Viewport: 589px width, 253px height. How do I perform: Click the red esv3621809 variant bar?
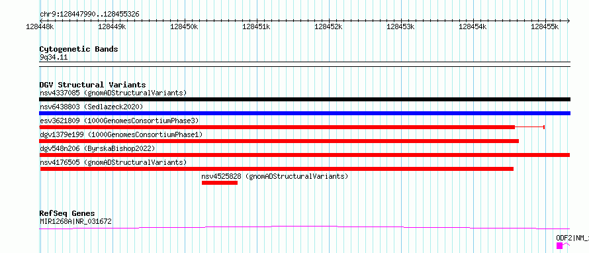pyautogui.click(x=277, y=127)
